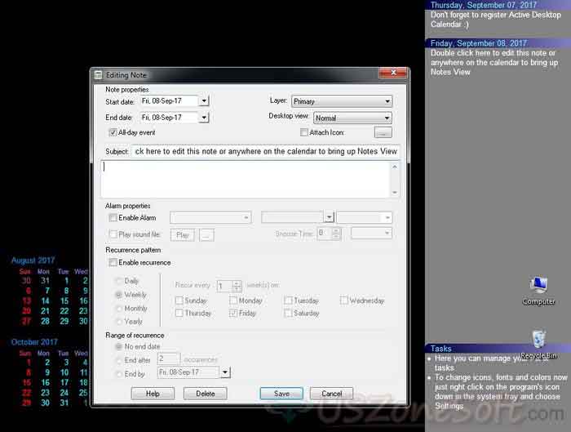Viewport: 571px width, 432px height.
Task: Tick the Play sound file checkbox
Action: coord(113,234)
